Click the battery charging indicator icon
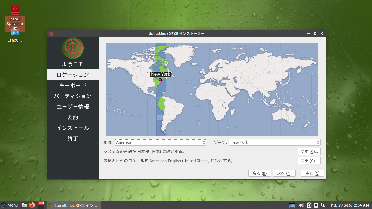Viewport: 372px width, 209px height. (309, 205)
